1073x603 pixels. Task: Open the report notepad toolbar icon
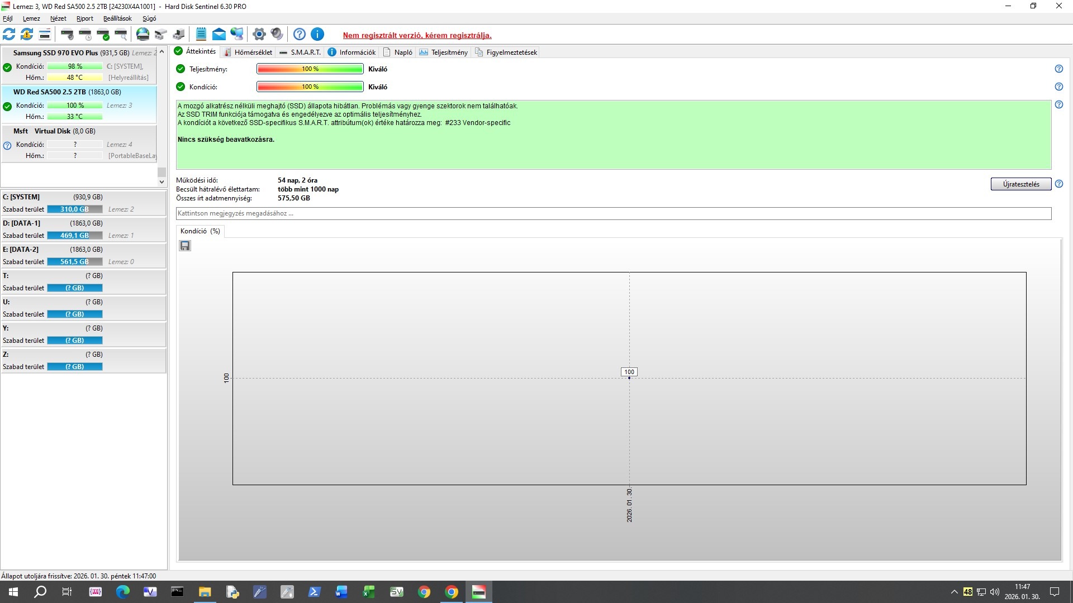pos(201,35)
